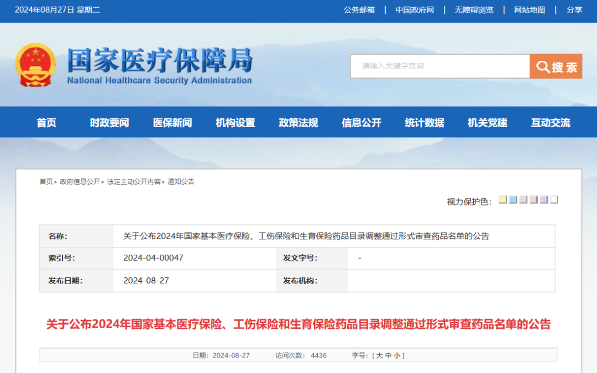597x373 pixels.
Task: Select the pink eye-protection color swatch
Action: pyautogui.click(x=533, y=200)
